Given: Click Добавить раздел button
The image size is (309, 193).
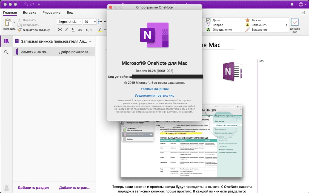Looking at the screenshot, I should pyautogui.click(x=33, y=188).
